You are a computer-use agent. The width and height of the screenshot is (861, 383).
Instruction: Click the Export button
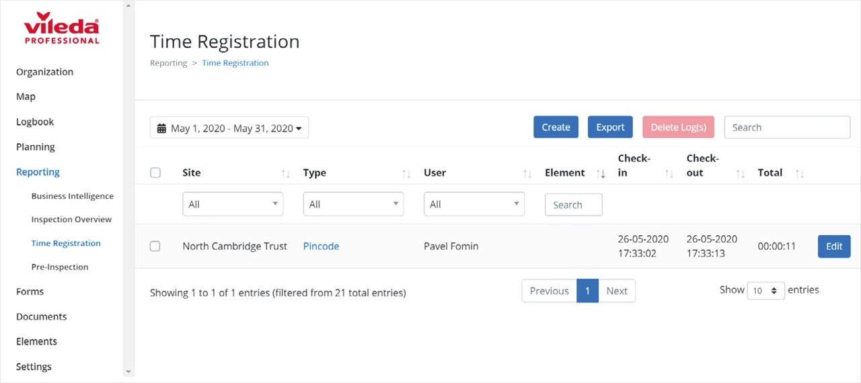(x=610, y=127)
